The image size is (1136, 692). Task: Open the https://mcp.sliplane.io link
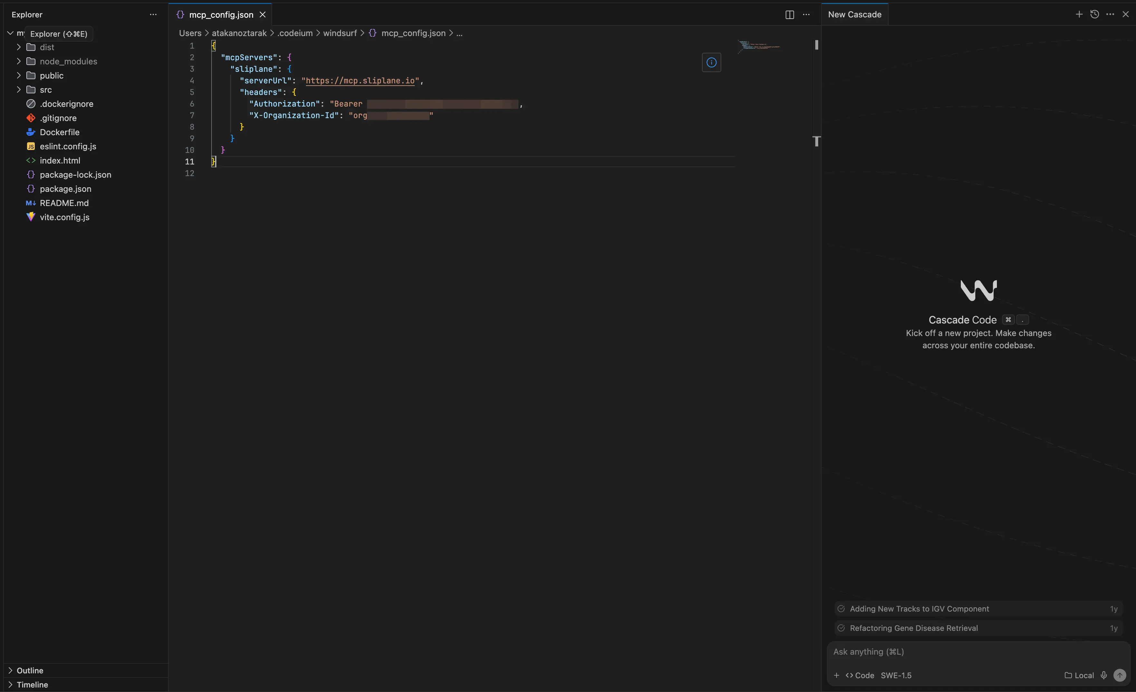[360, 80]
